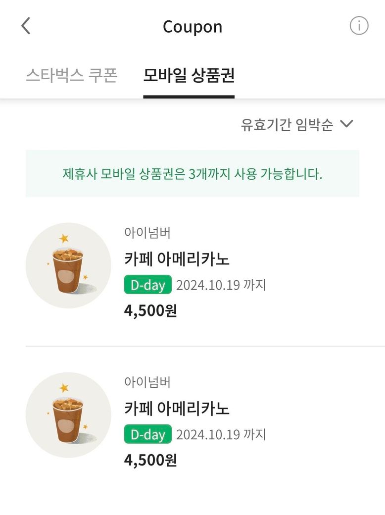Tap the second voucher's 아이넘버 issuer label
The width and height of the screenshot is (385, 515).
tap(147, 382)
